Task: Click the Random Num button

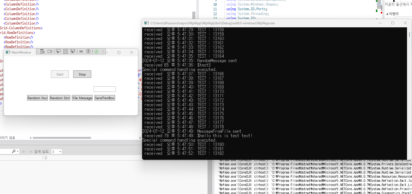Action: click(x=38, y=98)
